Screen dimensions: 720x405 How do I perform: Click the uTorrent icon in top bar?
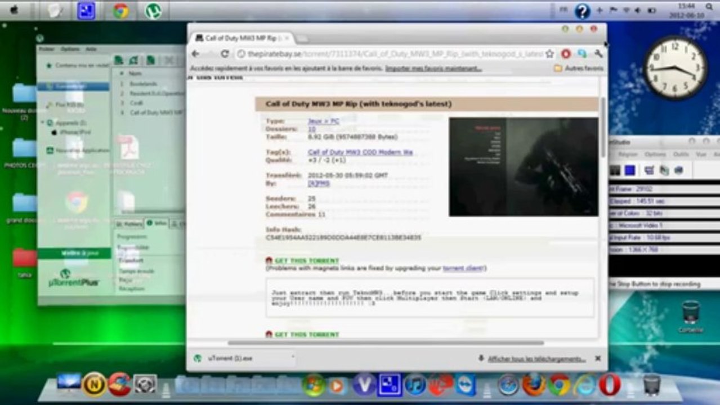[152, 11]
